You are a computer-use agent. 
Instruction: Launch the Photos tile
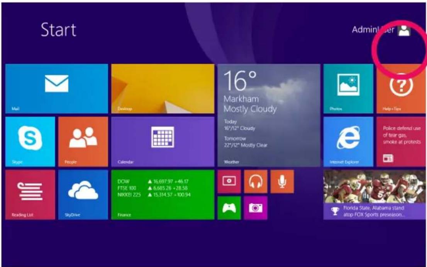(x=348, y=89)
